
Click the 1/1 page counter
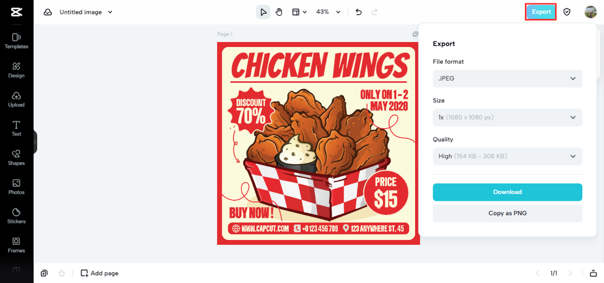[554, 273]
